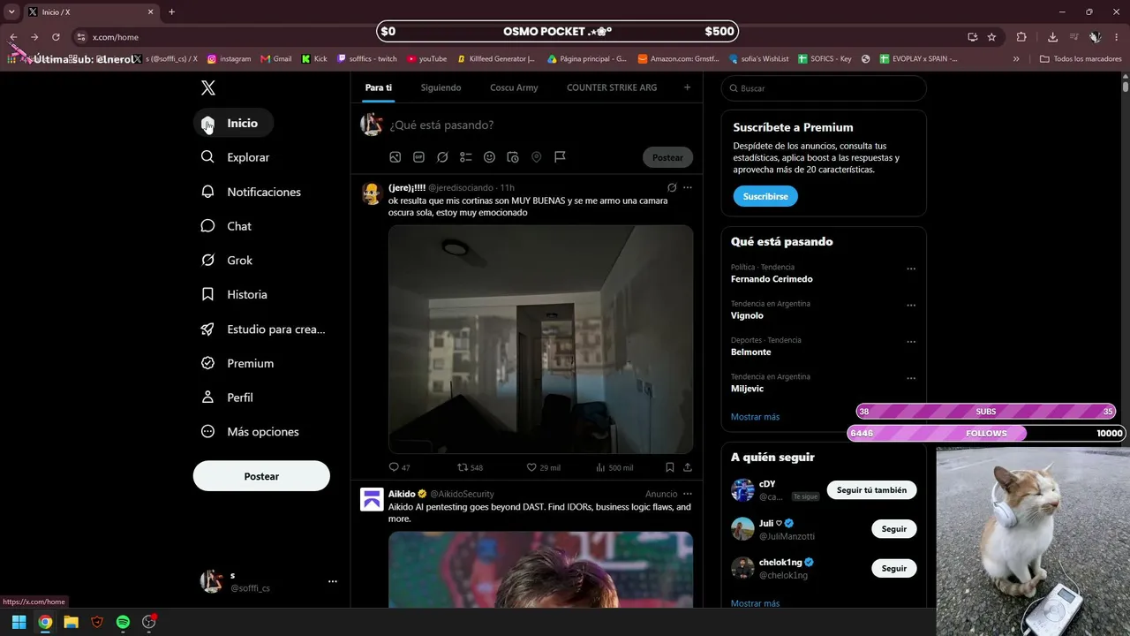Click Suscribirse for Premium

[x=765, y=196]
